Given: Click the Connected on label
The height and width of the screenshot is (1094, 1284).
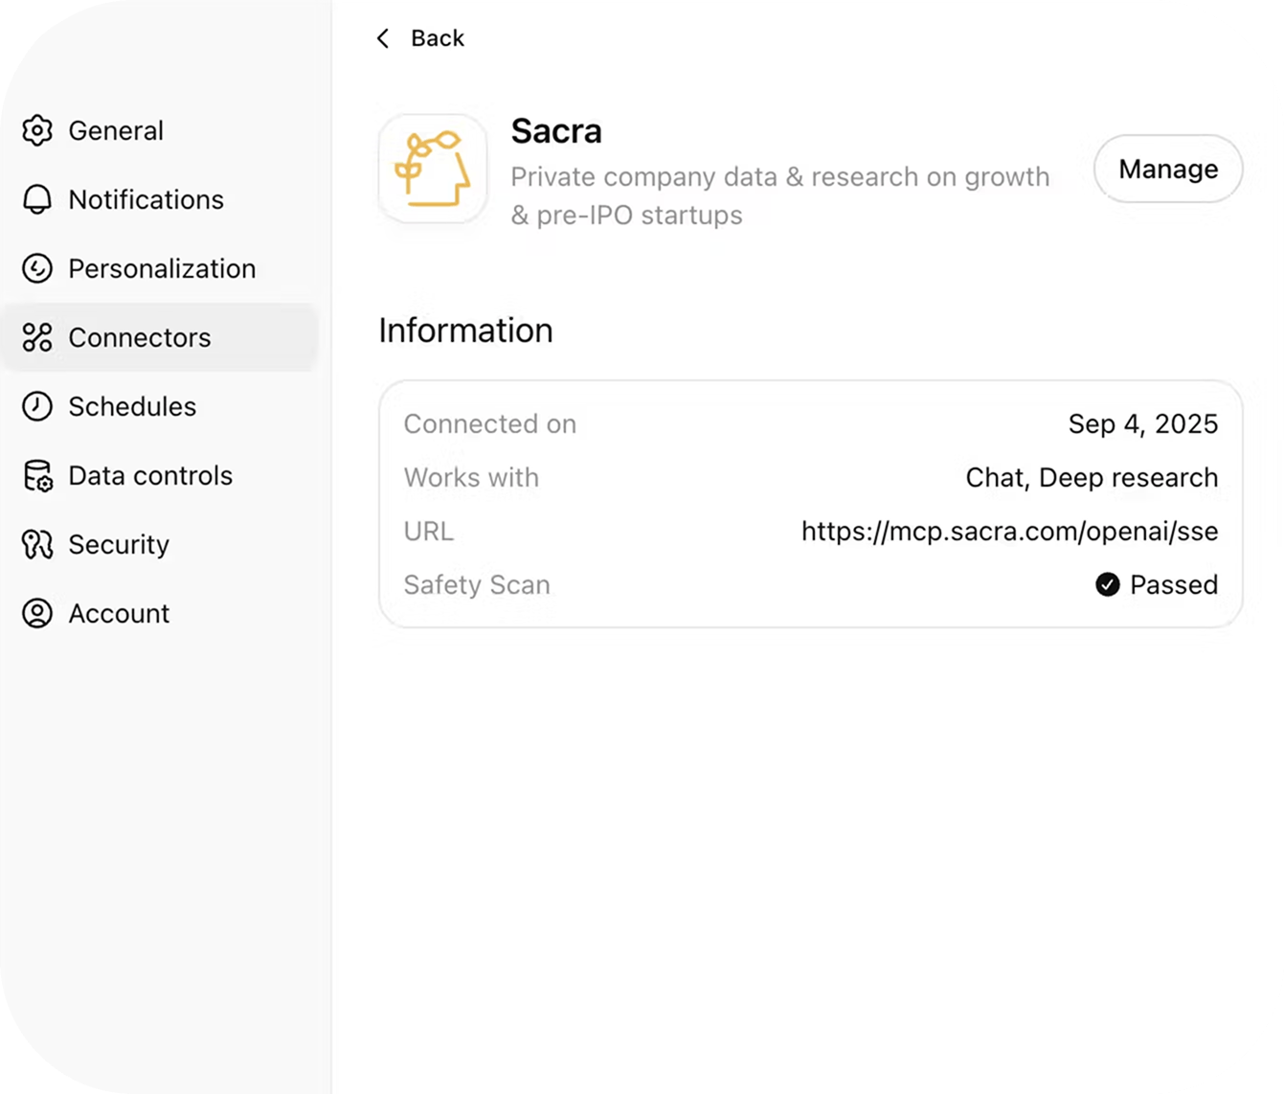Looking at the screenshot, I should pyautogui.click(x=489, y=423).
